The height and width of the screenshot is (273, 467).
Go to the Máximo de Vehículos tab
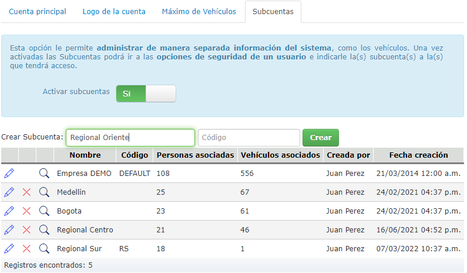point(199,12)
